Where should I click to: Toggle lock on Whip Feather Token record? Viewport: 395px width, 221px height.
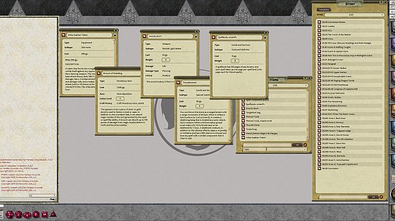click(115, 35)
